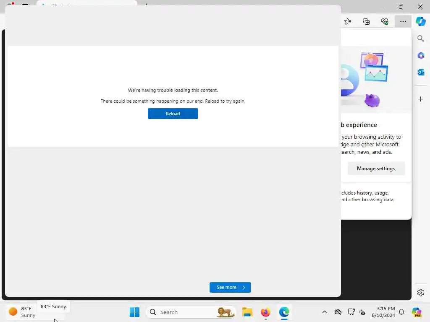Image resolution: width=430 pixels, height=322 pixels.
Task: Click the blue Reload button
Action: pos(173,114)
